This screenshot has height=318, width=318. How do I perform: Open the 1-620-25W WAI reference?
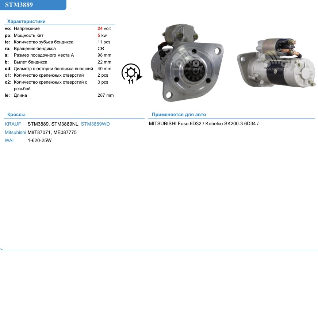pyautogui.click(x=39, y=140)
